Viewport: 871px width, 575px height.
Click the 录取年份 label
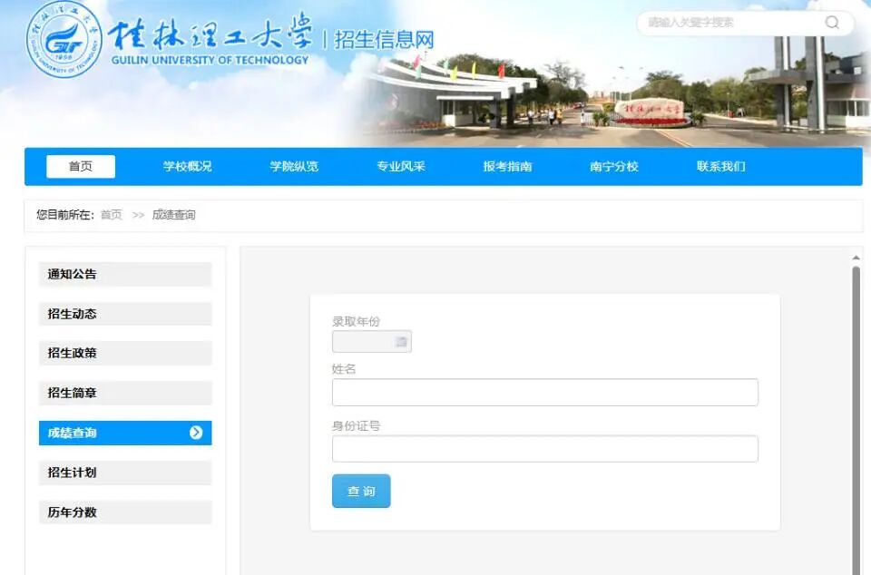click(x=356, y=321)
